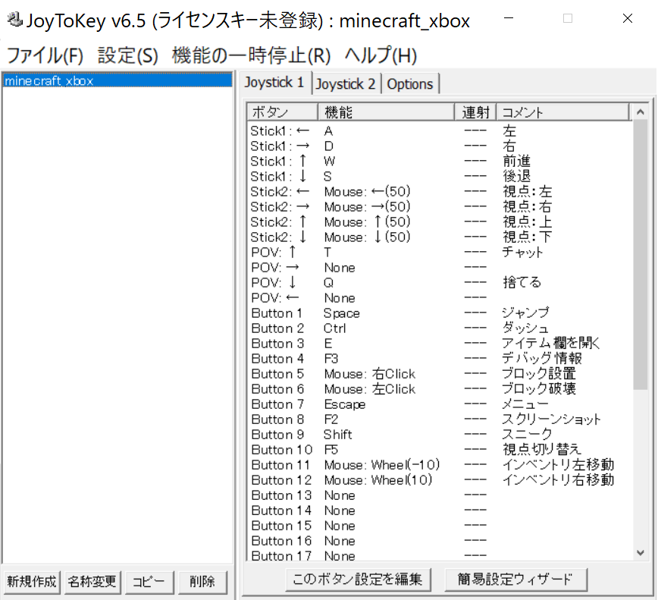Select the POV: → row
The height and width of the screenshot is (600, 658).
tap(439, 268)
